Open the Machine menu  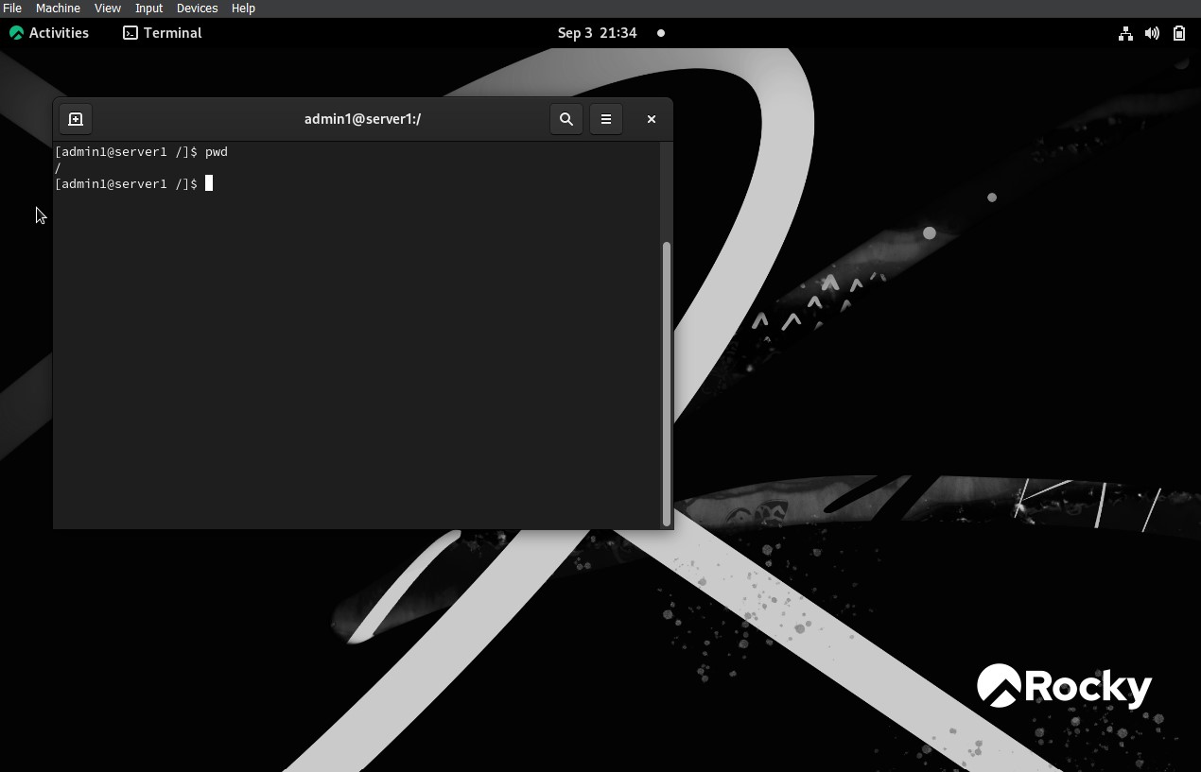pyautogui.click(x=58, y=8)
